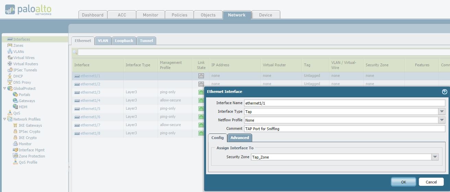Open the QoS icon in sidebar
The image size is (450, 192).
pos(10,113)
